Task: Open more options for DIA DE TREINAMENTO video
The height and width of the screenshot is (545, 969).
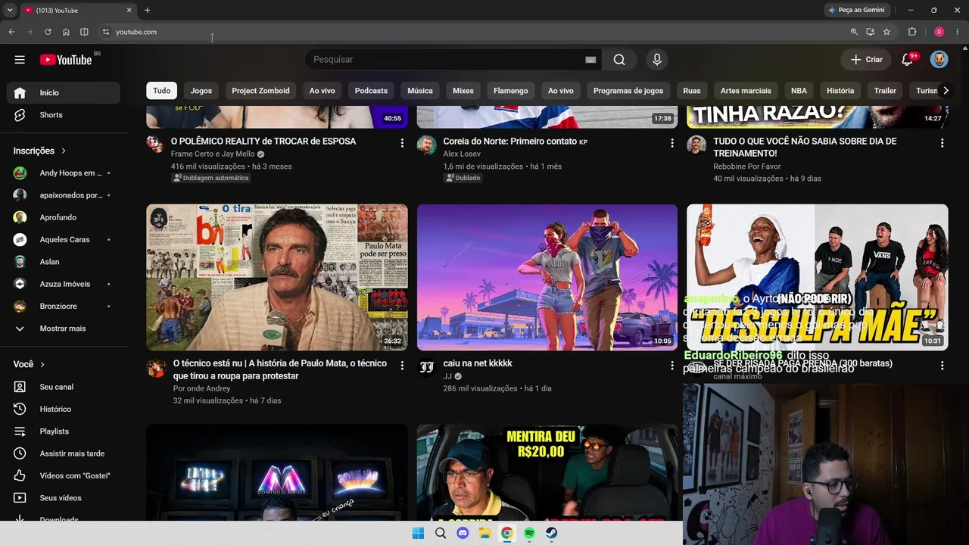Action: [x=942, y=143]
